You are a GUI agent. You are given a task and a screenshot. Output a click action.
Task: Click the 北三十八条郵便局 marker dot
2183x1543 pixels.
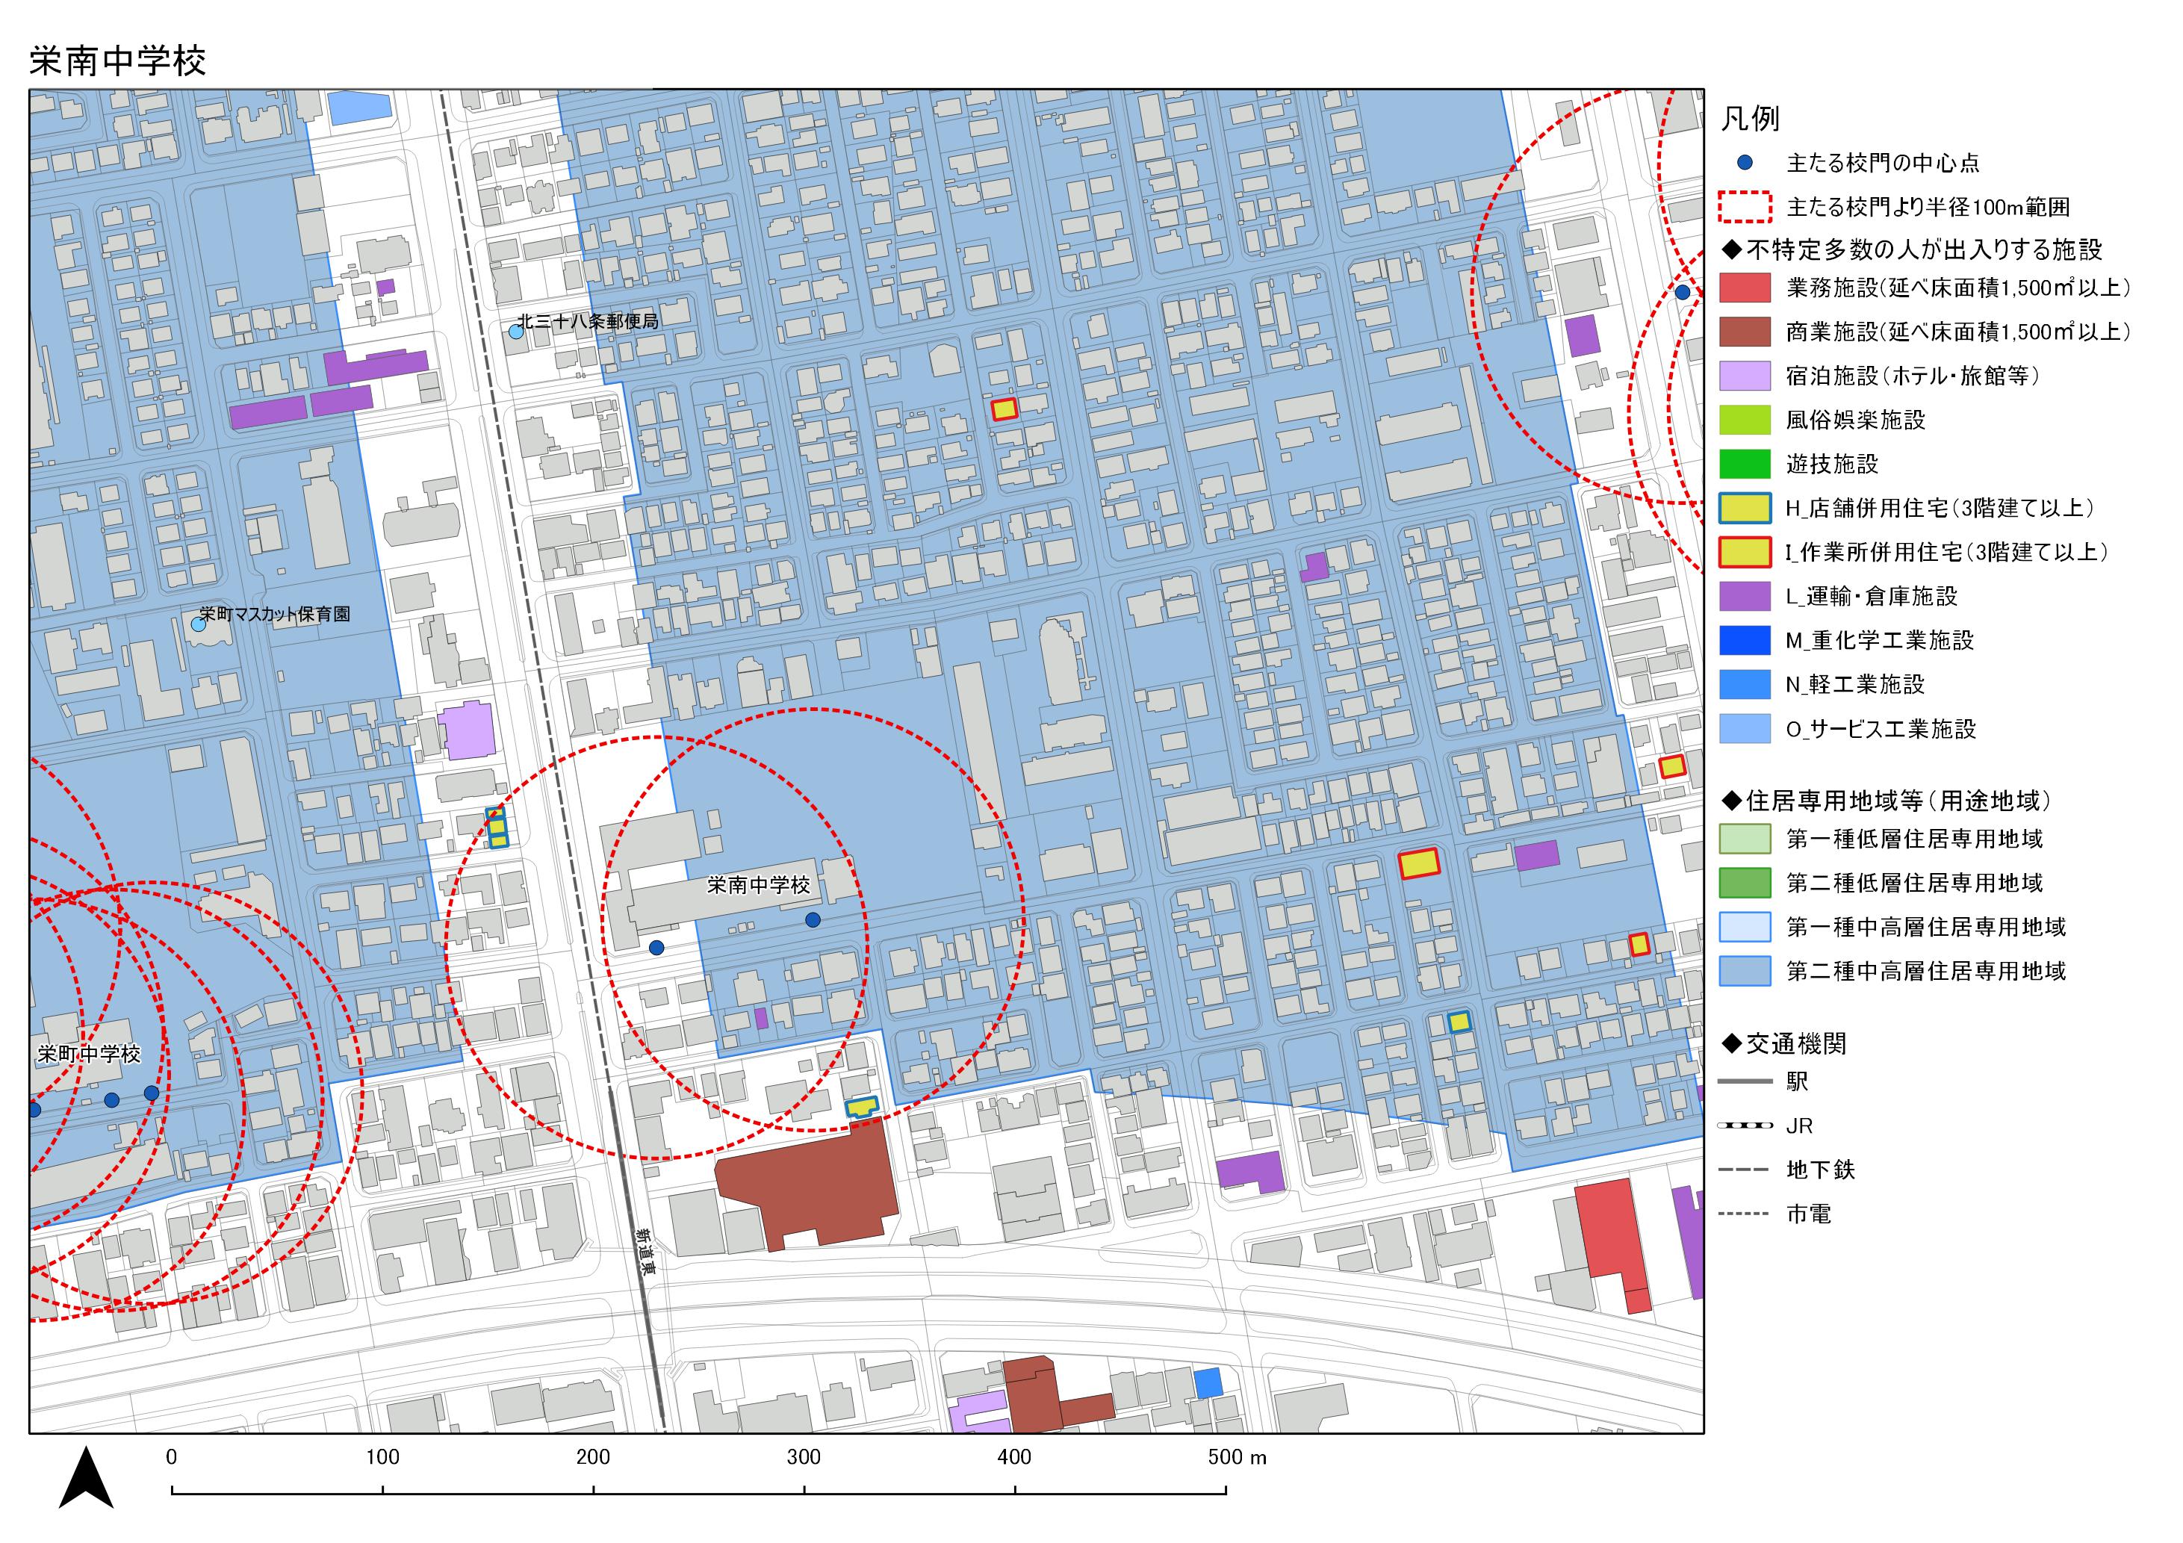[x=515, y=332]
